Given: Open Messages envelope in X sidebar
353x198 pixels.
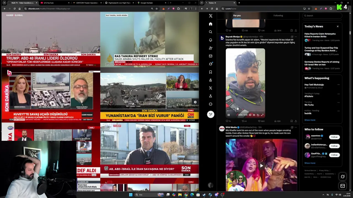Looking at the screenshot, I should (x=210, y=56).
